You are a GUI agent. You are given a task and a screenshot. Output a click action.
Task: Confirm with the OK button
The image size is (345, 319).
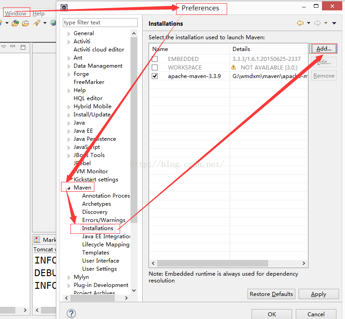point(272,314)
